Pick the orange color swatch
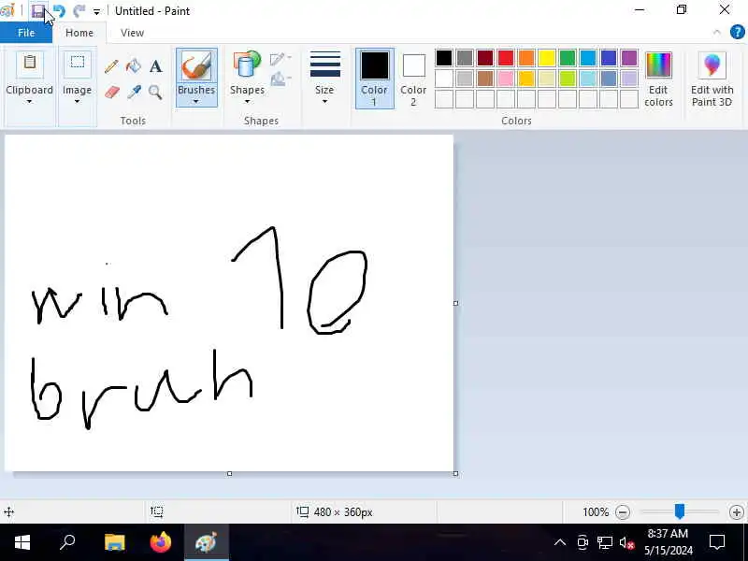This screenshot has width=748, height=561. pyautogui.click(x=526, y=58)
